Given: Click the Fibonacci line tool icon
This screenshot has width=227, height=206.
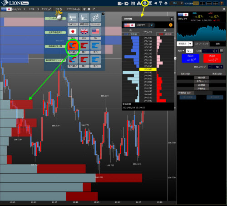Looking at the screenshot, I should point(73,18).
